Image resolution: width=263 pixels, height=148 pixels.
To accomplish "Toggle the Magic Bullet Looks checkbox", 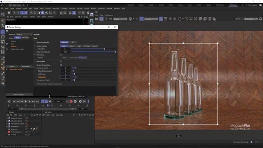I will click(x=7, y=49).
